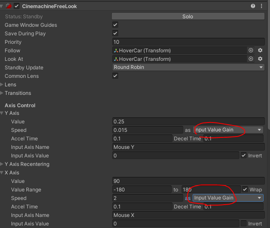Click Value Range minimum field -180

pyautogui.click(x=142, y=189)
